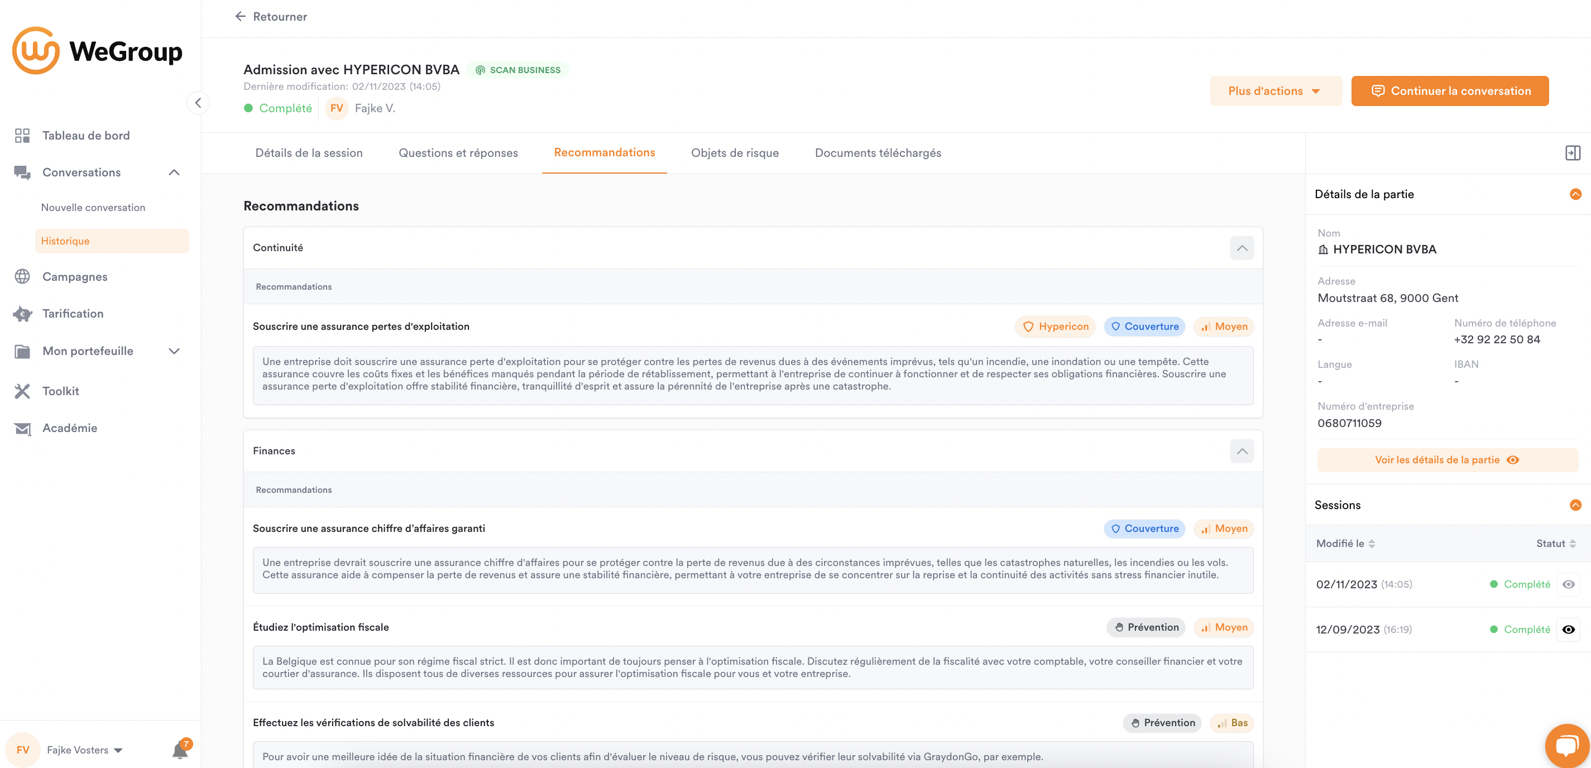The image size is (1591, 768).
Task: Switch to Détails de la session tab
Action: click(309, 152)
